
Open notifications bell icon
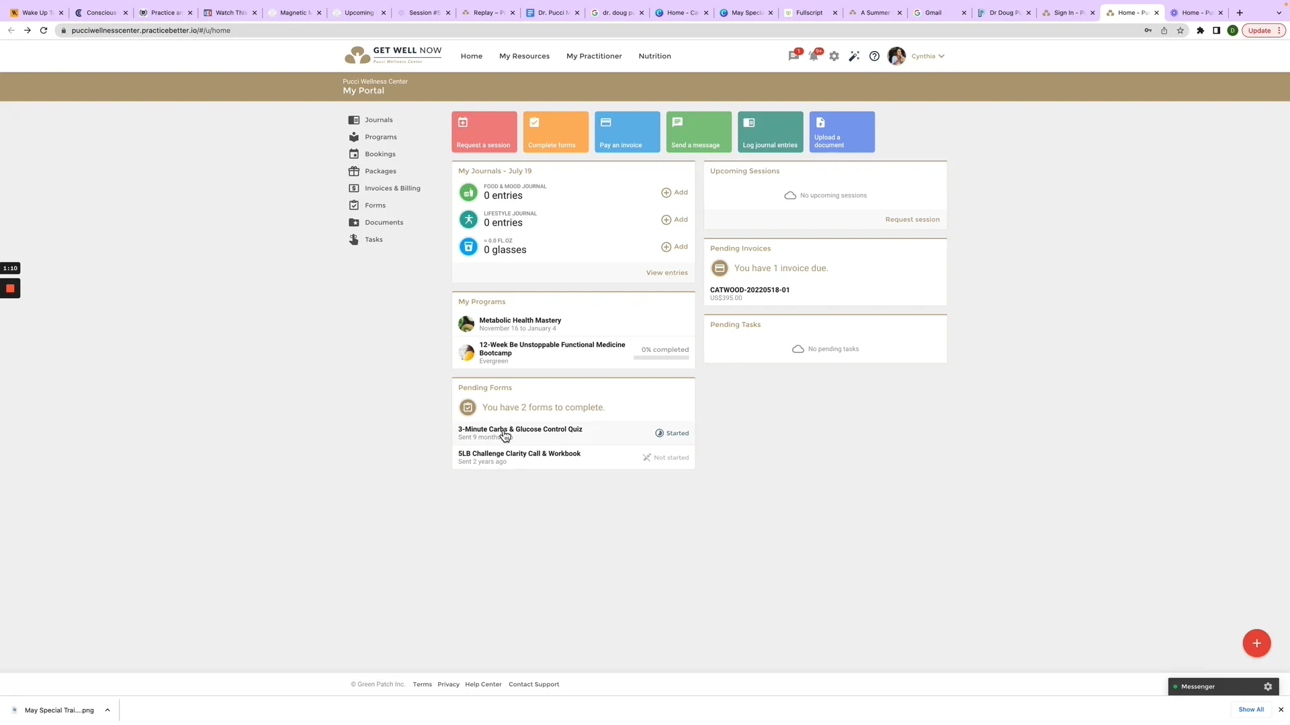(814, 56)
